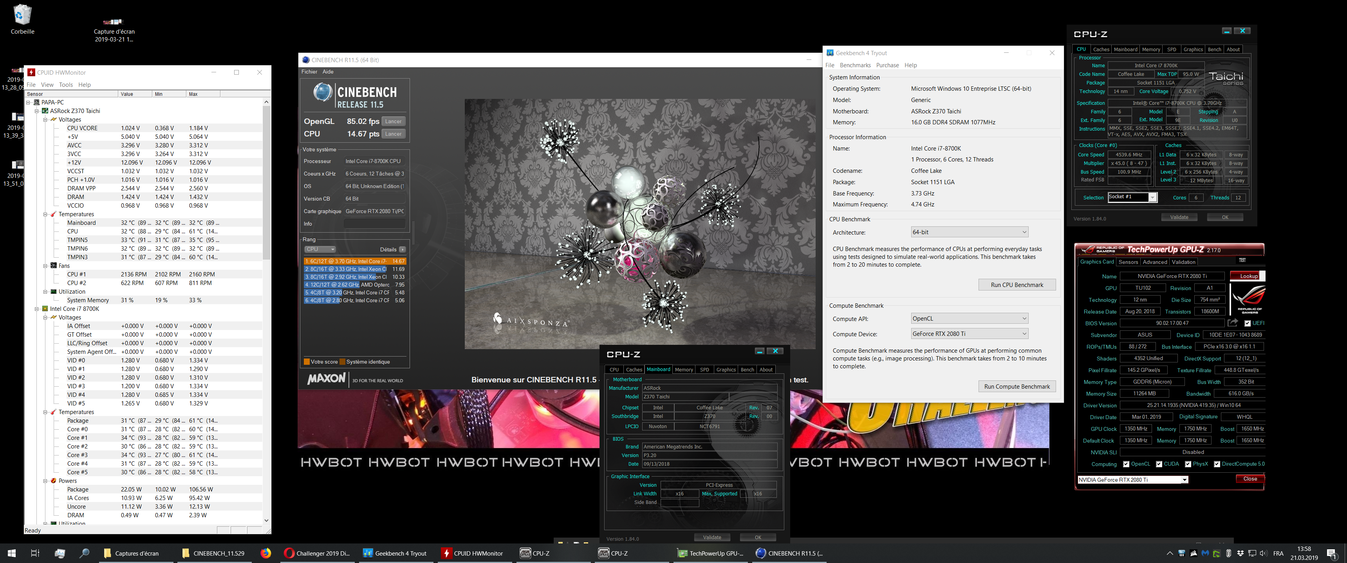Open the Compute Device GeForce dropdown

(x=970, y=334)
